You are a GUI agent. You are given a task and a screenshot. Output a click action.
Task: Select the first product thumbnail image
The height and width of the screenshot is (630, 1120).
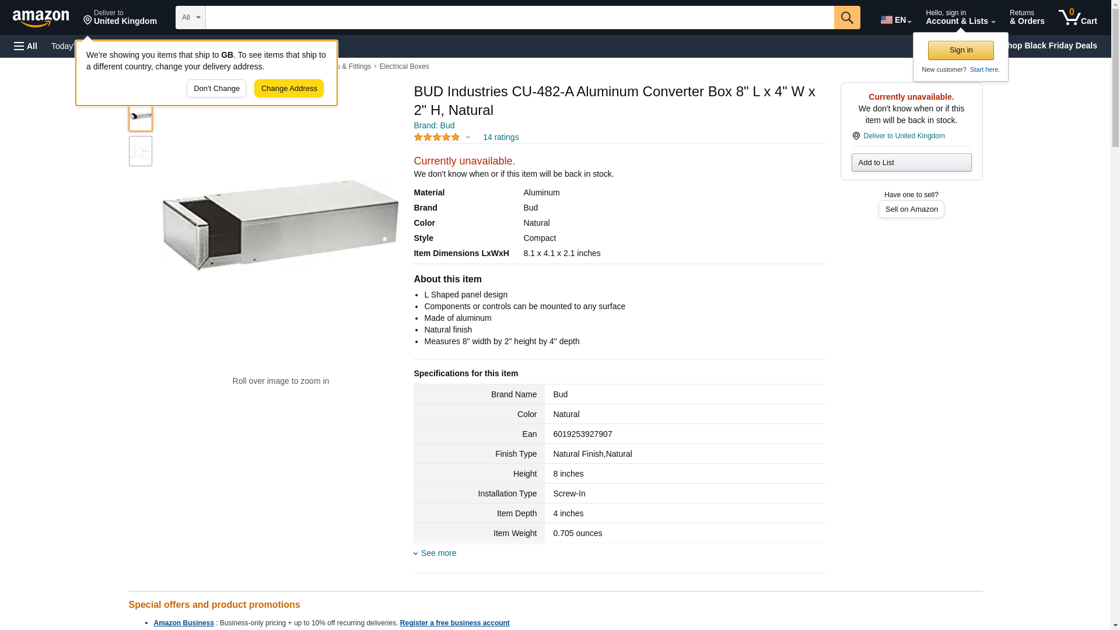pos(140,116)
